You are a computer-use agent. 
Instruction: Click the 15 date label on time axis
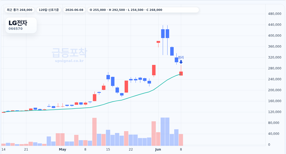(x=108, y=149)
